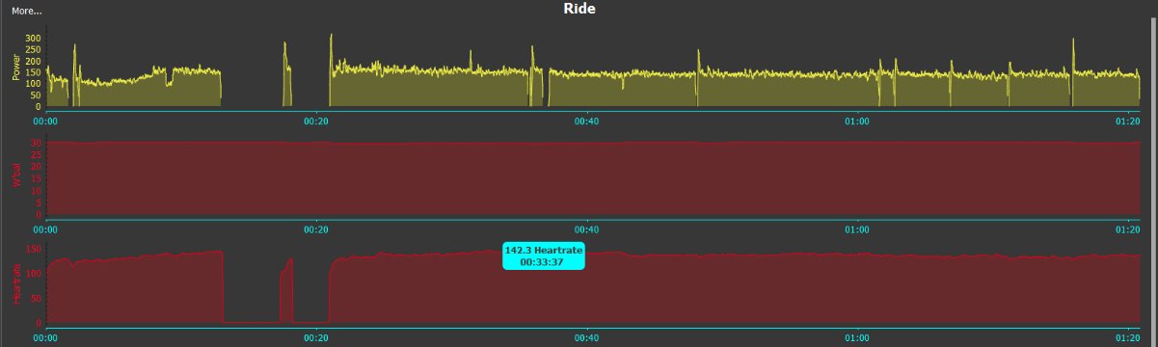Click the Ride chart title
This screenshot has width=1158, height=347.
point(579,9)
